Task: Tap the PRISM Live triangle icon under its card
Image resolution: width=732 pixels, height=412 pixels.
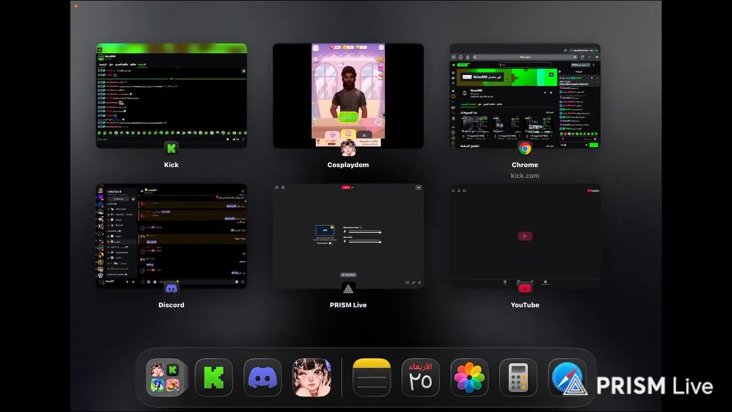Action: (348, 289)
